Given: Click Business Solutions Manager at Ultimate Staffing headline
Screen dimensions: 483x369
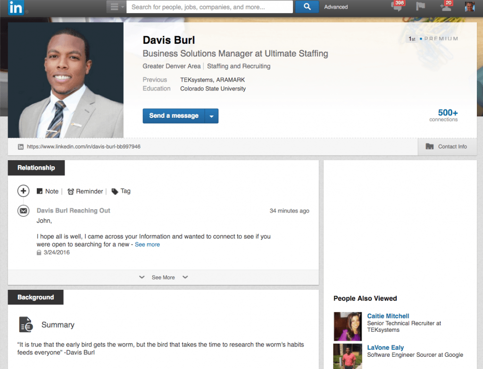Looking at the screenshot, I should (x=235, y=54).
